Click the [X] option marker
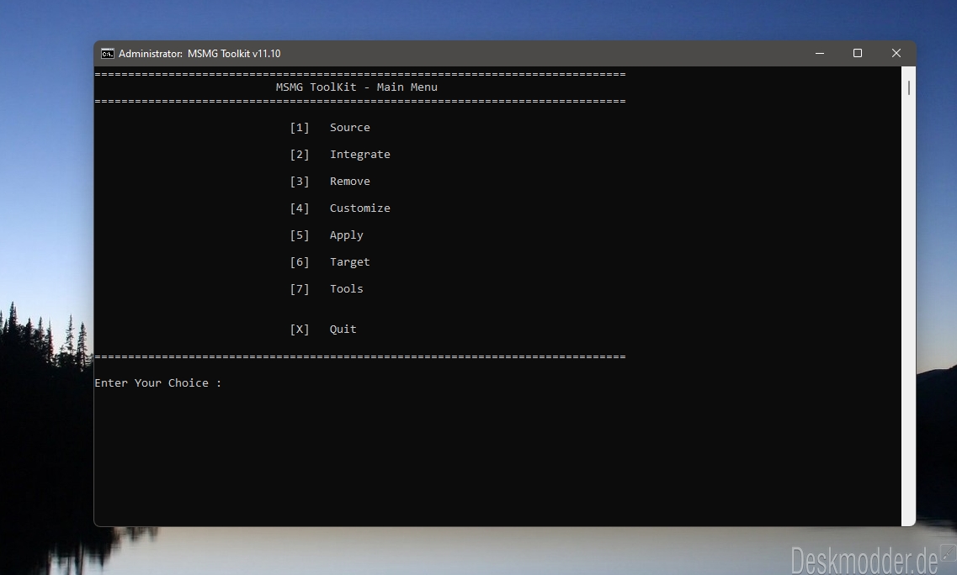Viewport: 957px width, 575px height. (299, 330)
